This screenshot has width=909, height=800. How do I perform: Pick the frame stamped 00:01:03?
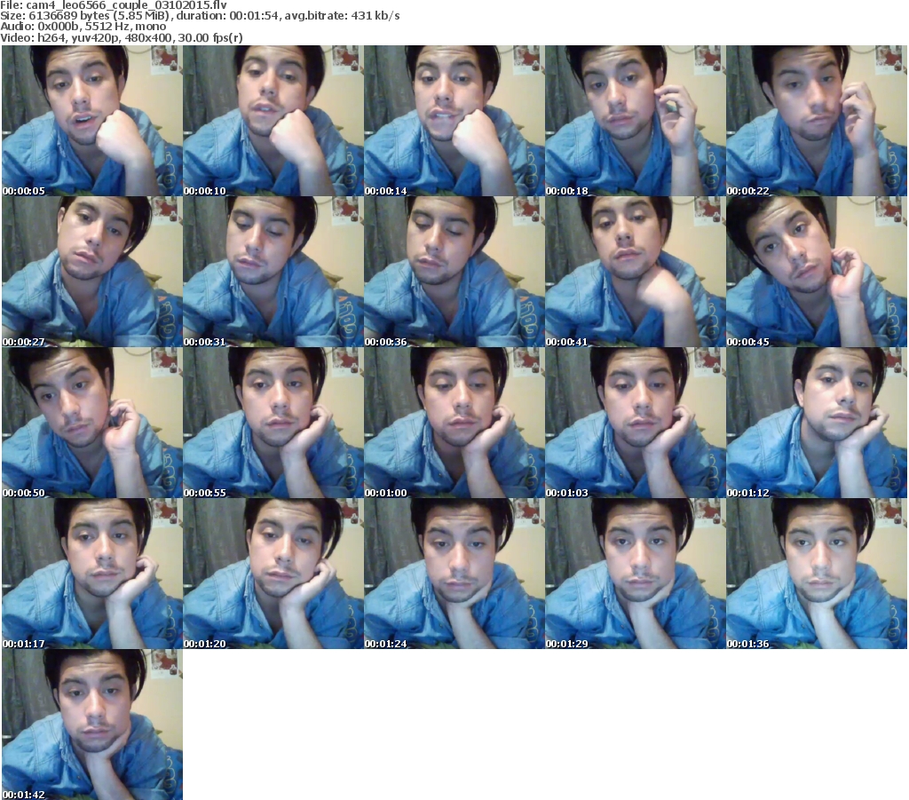(x=635, y=423)
